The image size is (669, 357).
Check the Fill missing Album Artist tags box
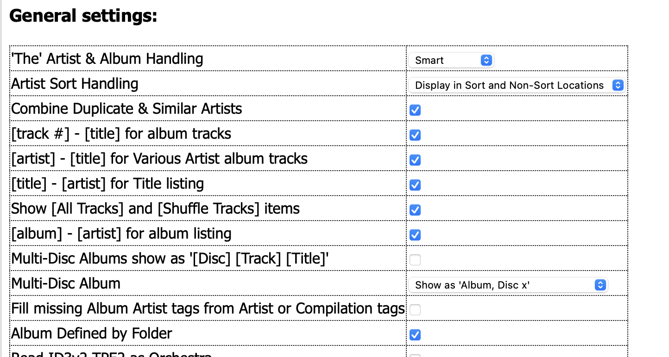[415, 310]
